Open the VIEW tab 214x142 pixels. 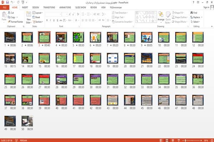pos(103,7)
